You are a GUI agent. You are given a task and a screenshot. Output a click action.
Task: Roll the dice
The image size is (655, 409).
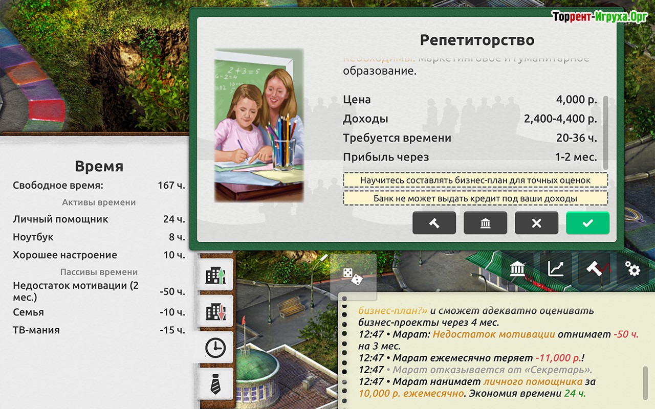(353, 276)
